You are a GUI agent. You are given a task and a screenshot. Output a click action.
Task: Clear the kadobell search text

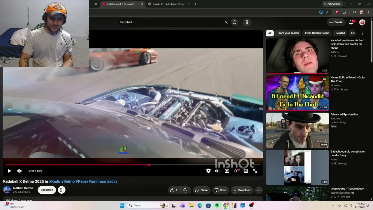(x=226, y=22)
